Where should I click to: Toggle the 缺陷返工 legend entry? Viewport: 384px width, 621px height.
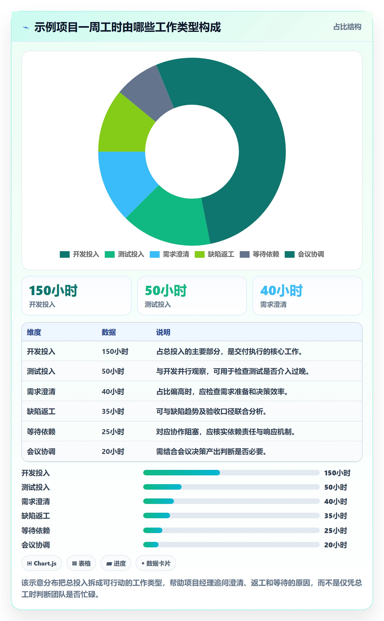pyautogui.click(x=214, y=254)
